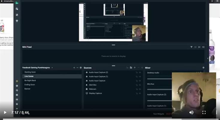Screen dimensions: 220x120
Task: Open the chat bubble icon in lower sidebar
Action: click(x=17, y=90)
